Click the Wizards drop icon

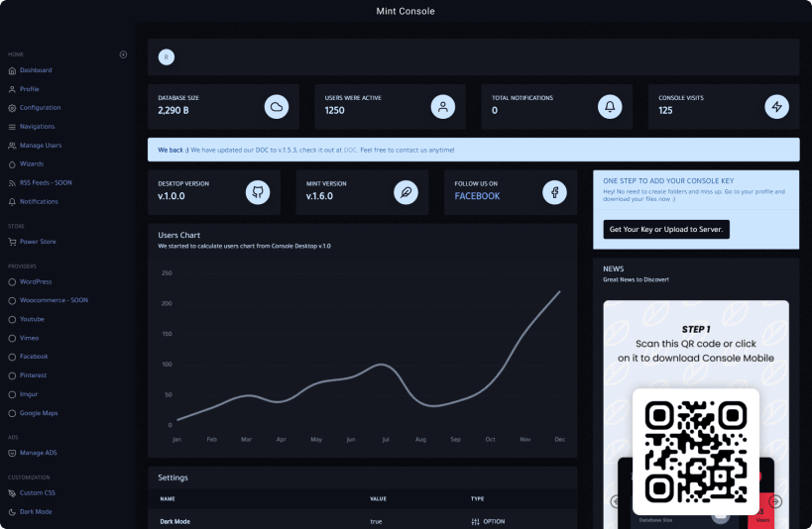(12, 164)
